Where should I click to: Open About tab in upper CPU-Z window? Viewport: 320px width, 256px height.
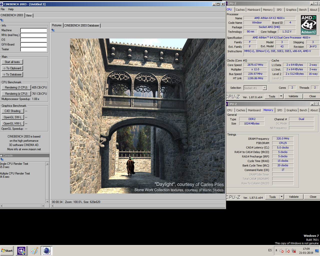[313, 10]
